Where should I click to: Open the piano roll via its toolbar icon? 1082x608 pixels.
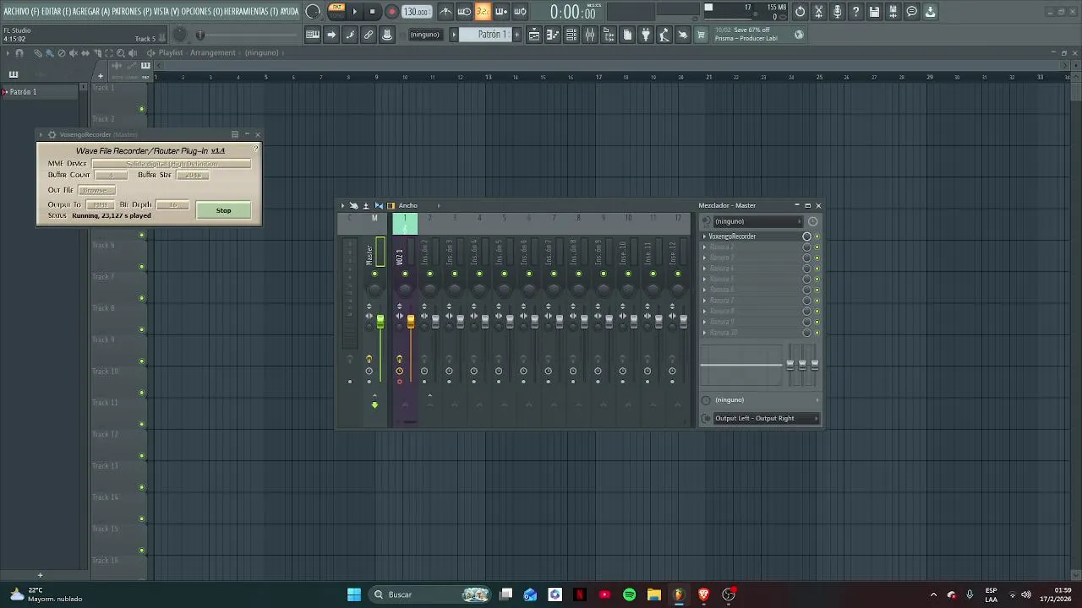point(553,35)
